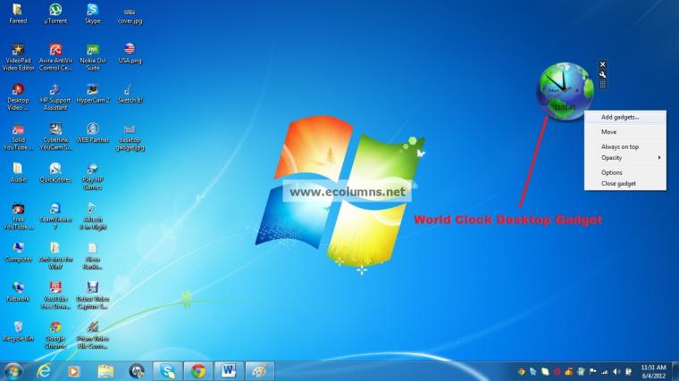Switch to Skype window on taskbar
This screenshot has height=381, width=679.
coord(167,371)
